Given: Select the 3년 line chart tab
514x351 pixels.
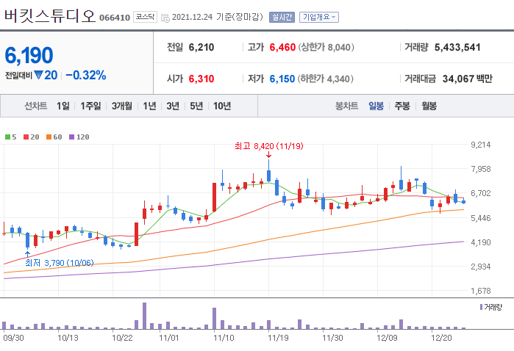Looking at the screenshot, I should [x=173, y=106].
